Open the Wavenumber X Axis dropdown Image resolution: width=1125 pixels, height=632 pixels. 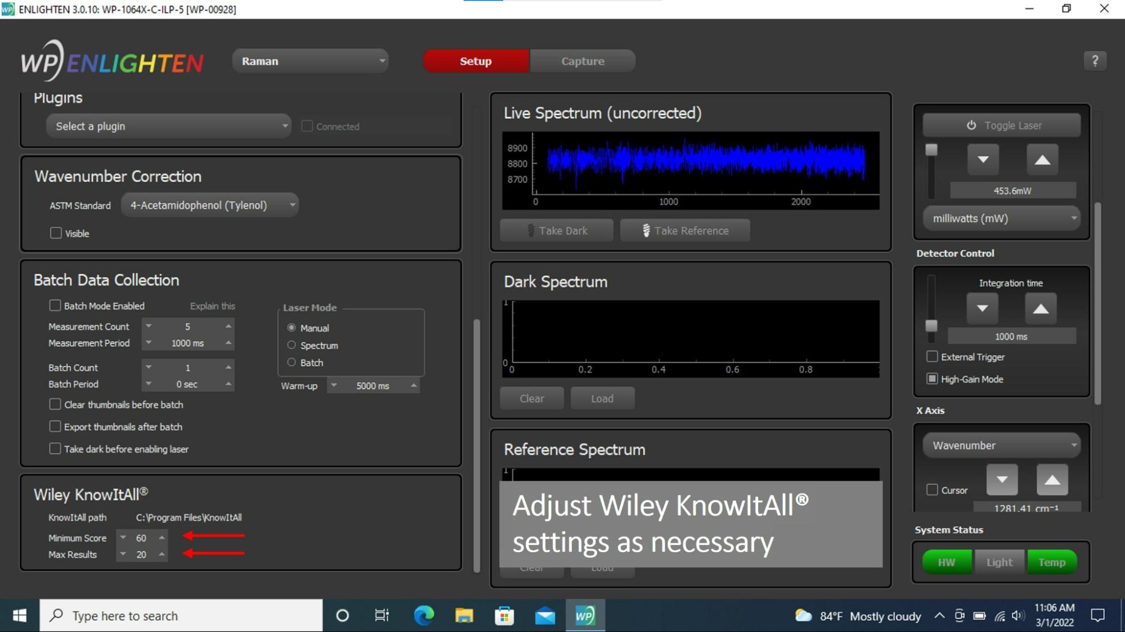pyautogui.click(x=1001, y=445)
